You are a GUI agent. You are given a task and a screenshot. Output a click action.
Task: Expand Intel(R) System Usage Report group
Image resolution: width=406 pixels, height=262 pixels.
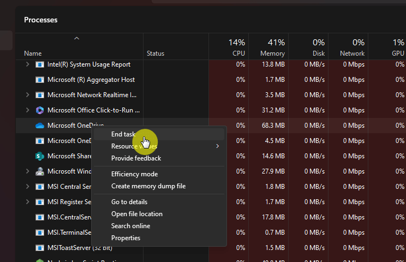[x=27, y=64]
